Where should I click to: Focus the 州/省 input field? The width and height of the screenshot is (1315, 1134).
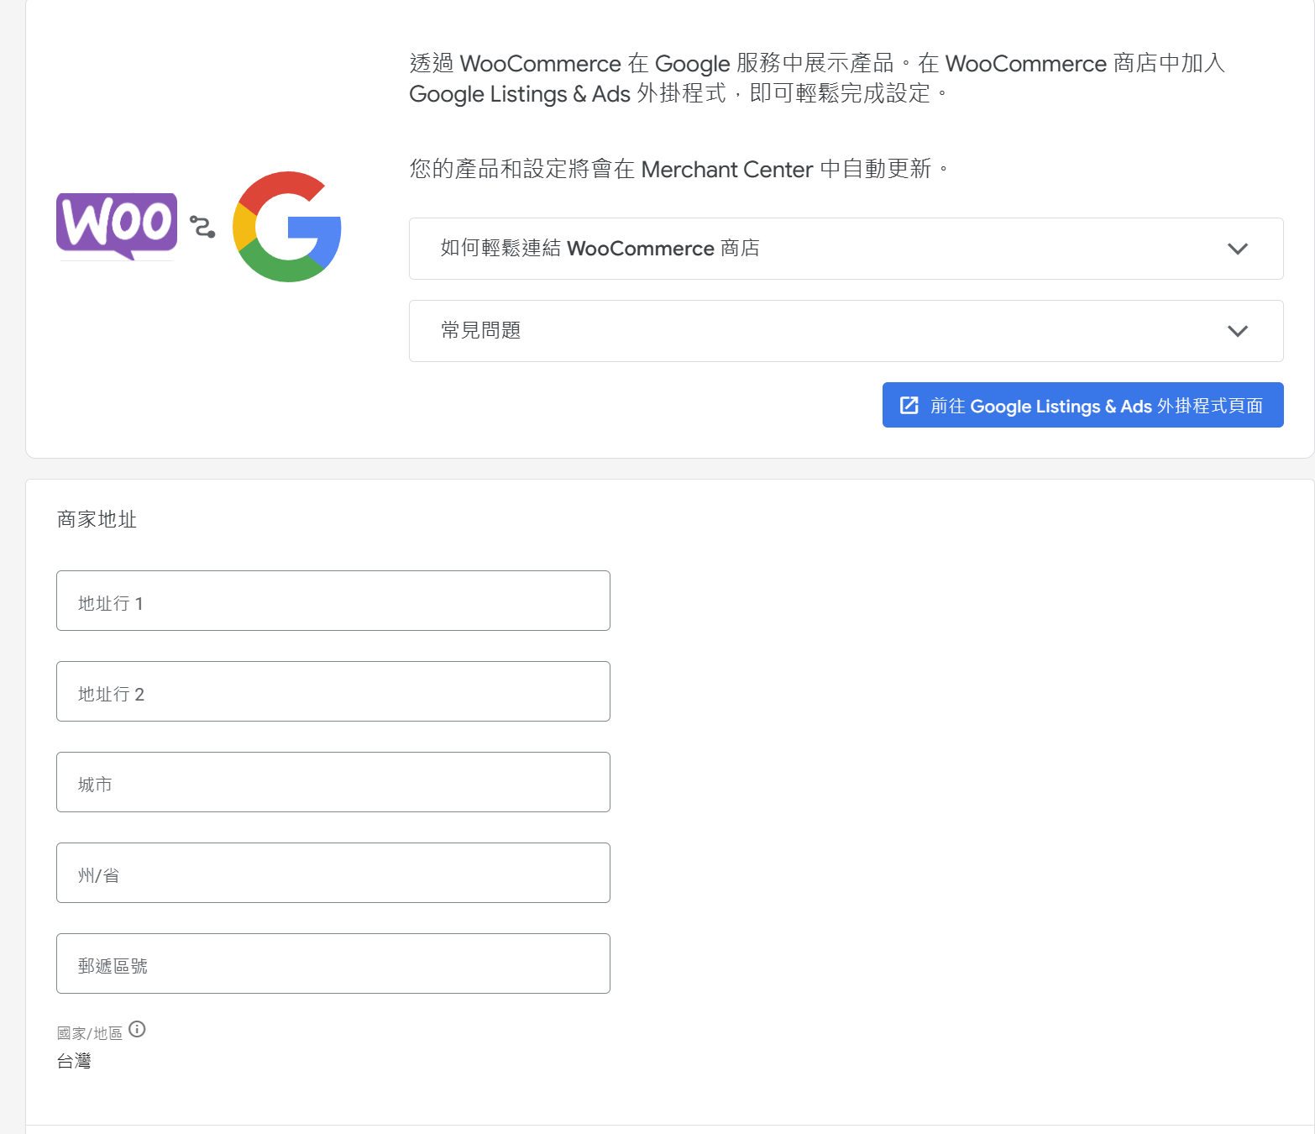coord(333,873)
